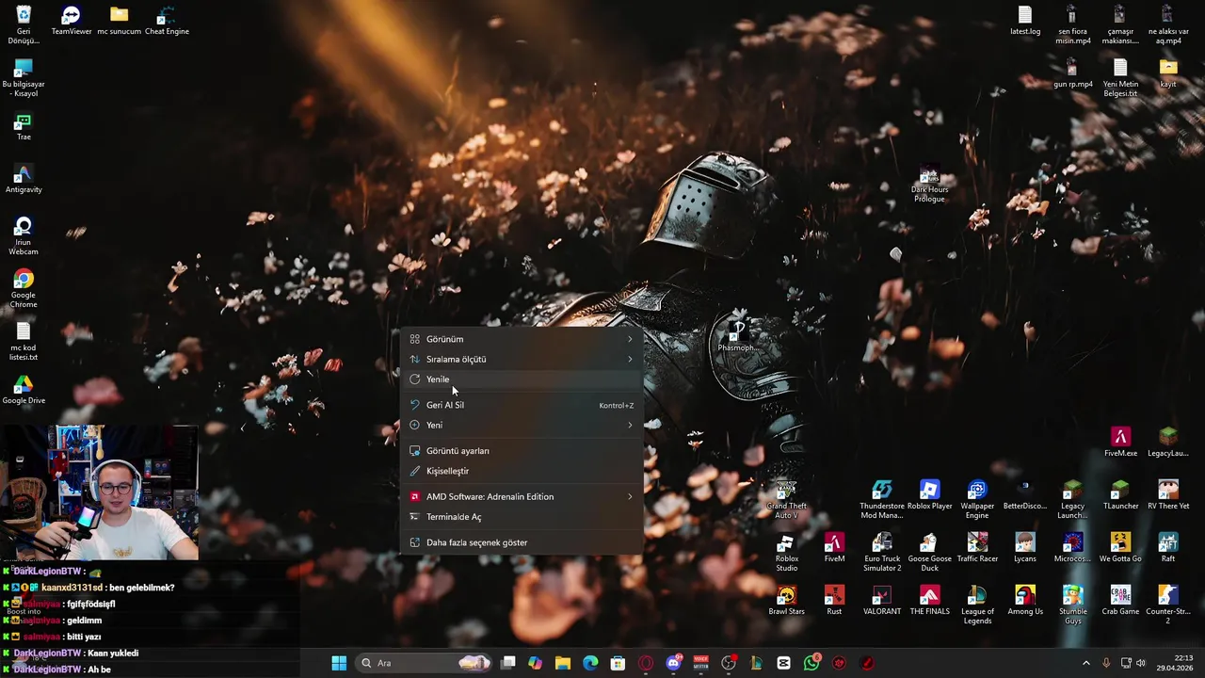Open Wallpaper Engine shortcut
Screen dimensions: 1205x678
click(x=977, y=500)
